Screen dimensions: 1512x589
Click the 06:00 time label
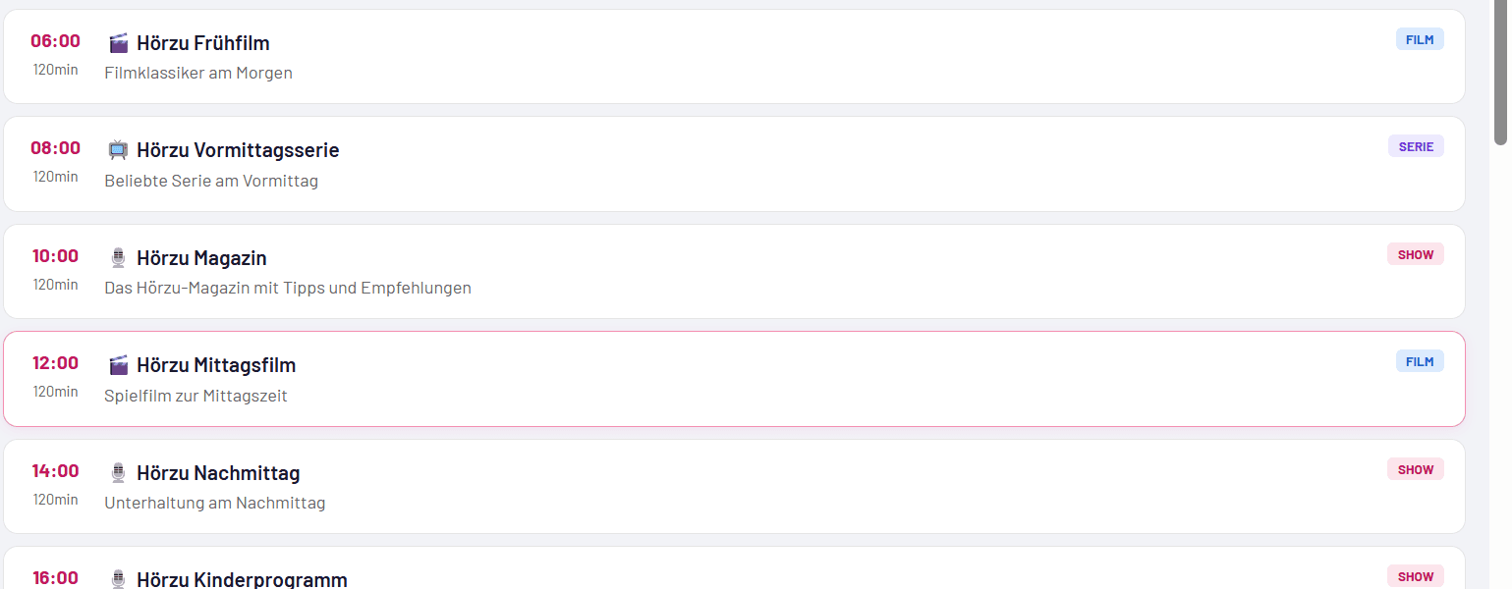tap(56, 41)
